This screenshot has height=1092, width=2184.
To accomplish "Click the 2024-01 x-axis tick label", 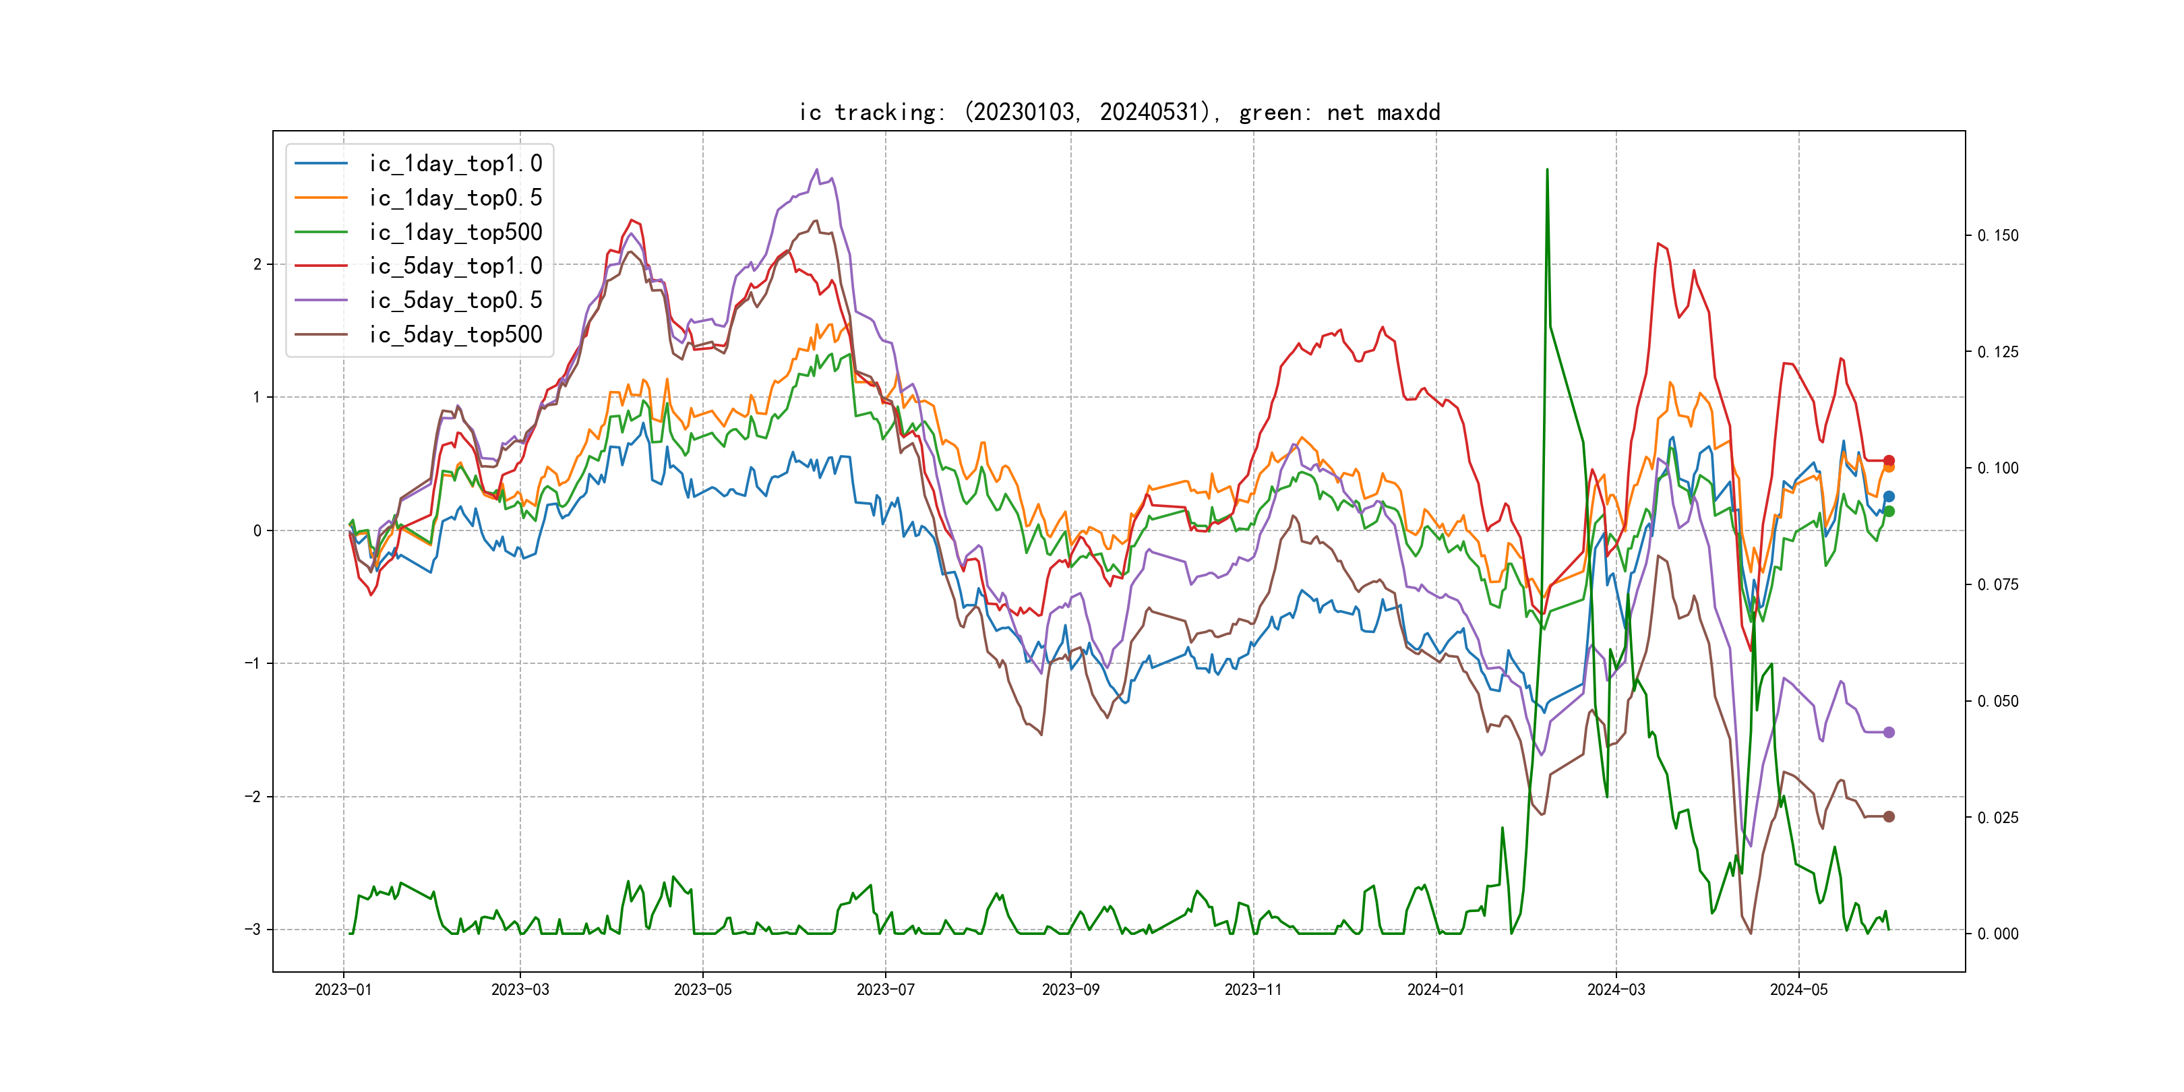I will (x=1435, y=990).
